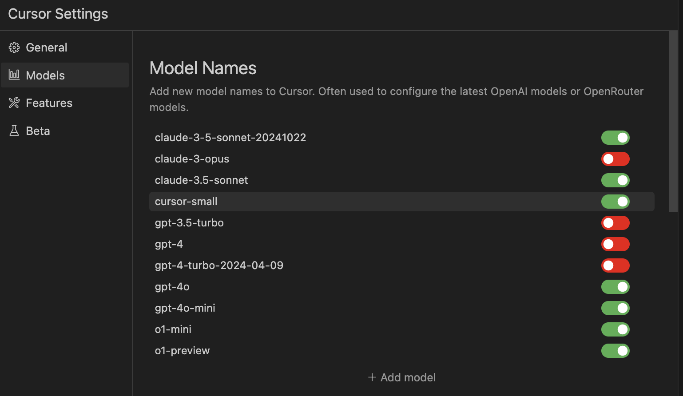Click the Features tools icon
683x396 pixels.
pyautogui.click(x=14, y=103)
